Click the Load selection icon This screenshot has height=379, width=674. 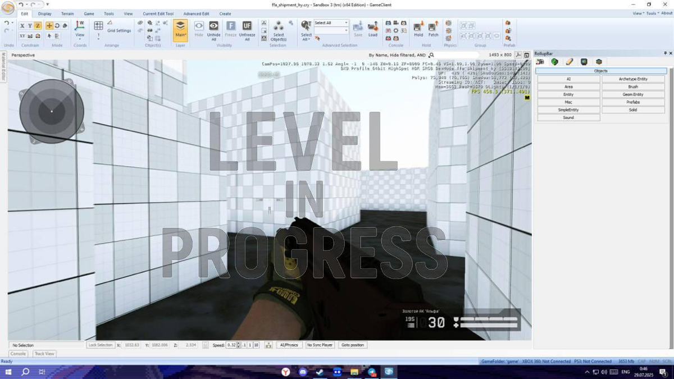(373, 26)
